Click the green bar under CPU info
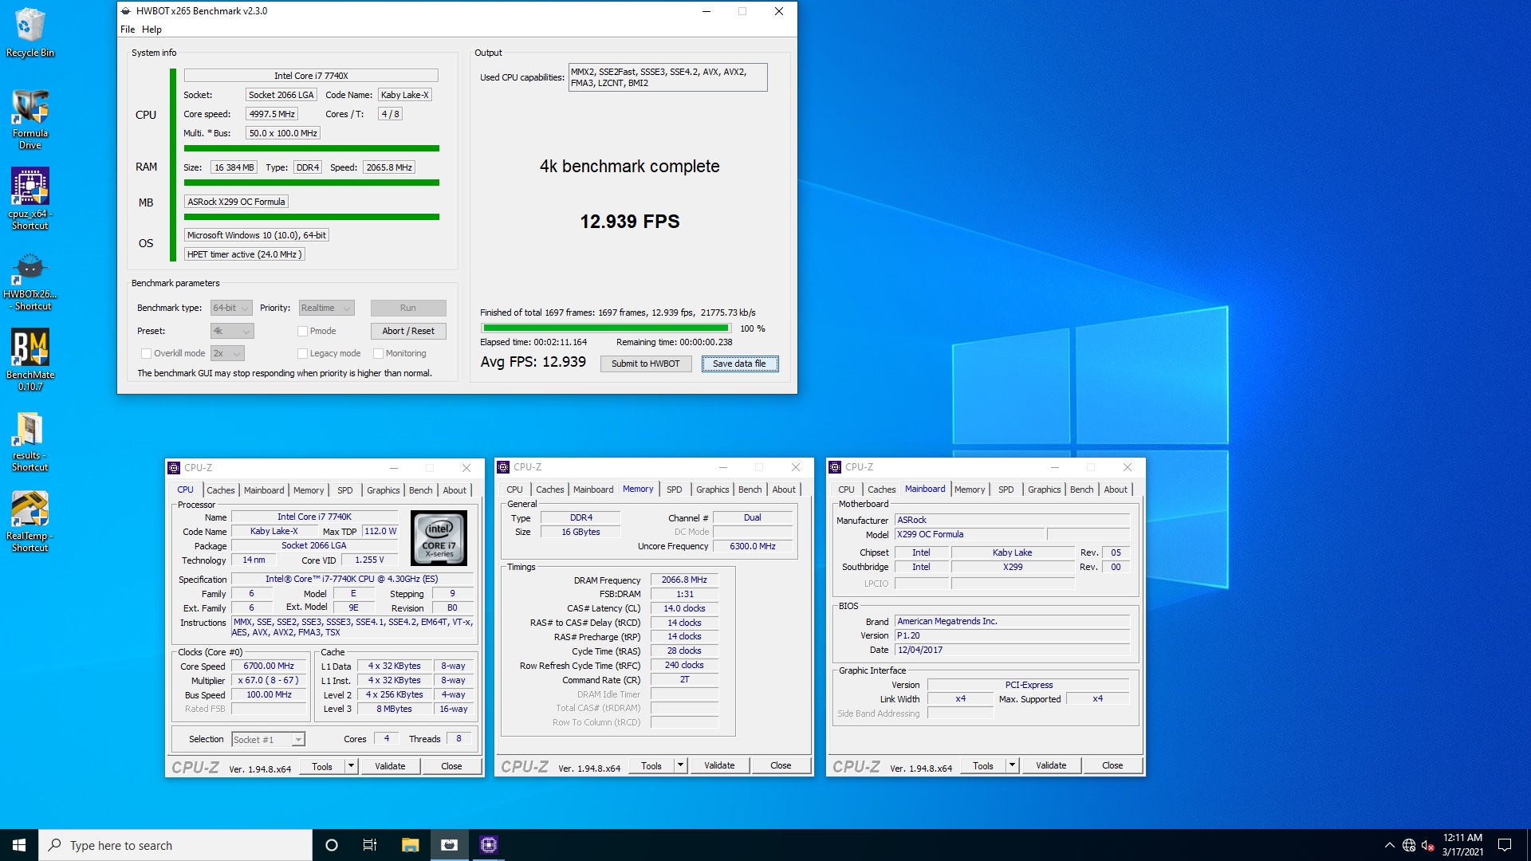 point(312,148)
